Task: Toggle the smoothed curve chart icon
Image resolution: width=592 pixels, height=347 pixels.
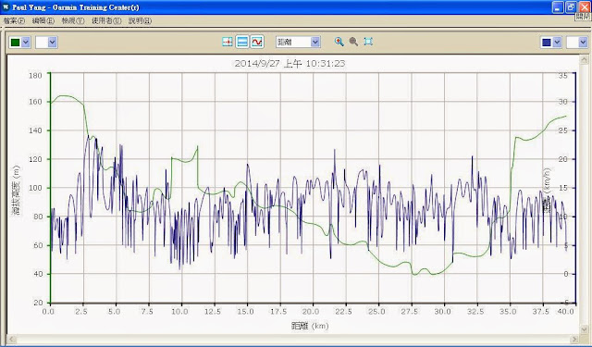Action: (257, 42)
